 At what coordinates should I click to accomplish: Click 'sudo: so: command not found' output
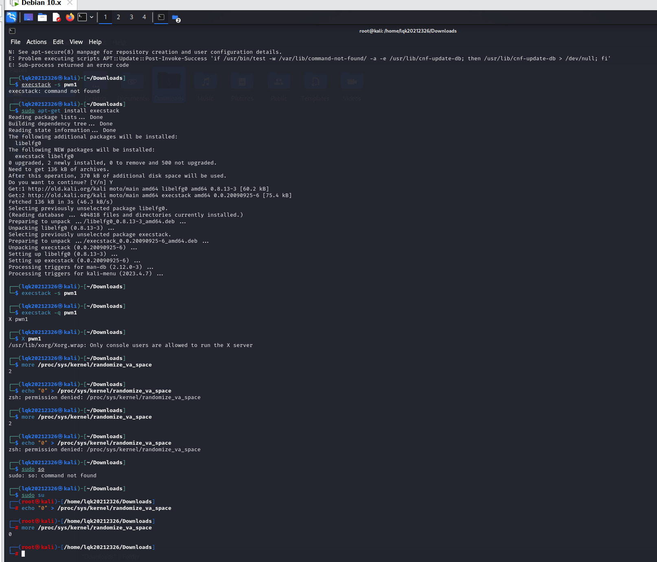coord(53,476)
